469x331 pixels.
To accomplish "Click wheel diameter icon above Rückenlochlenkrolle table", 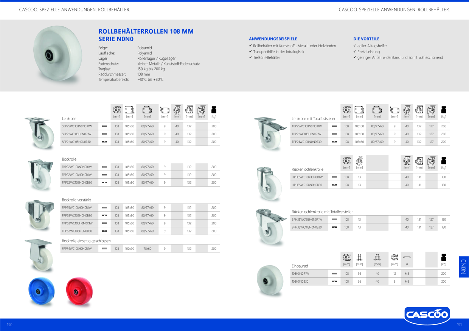I will click(346, 161).
